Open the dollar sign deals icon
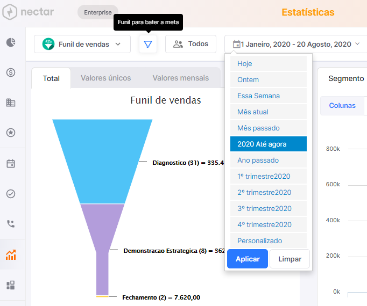This screenshot has width=367, height=306. 11,72
